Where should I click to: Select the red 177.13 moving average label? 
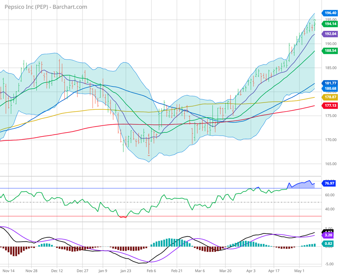click(329, 105)
